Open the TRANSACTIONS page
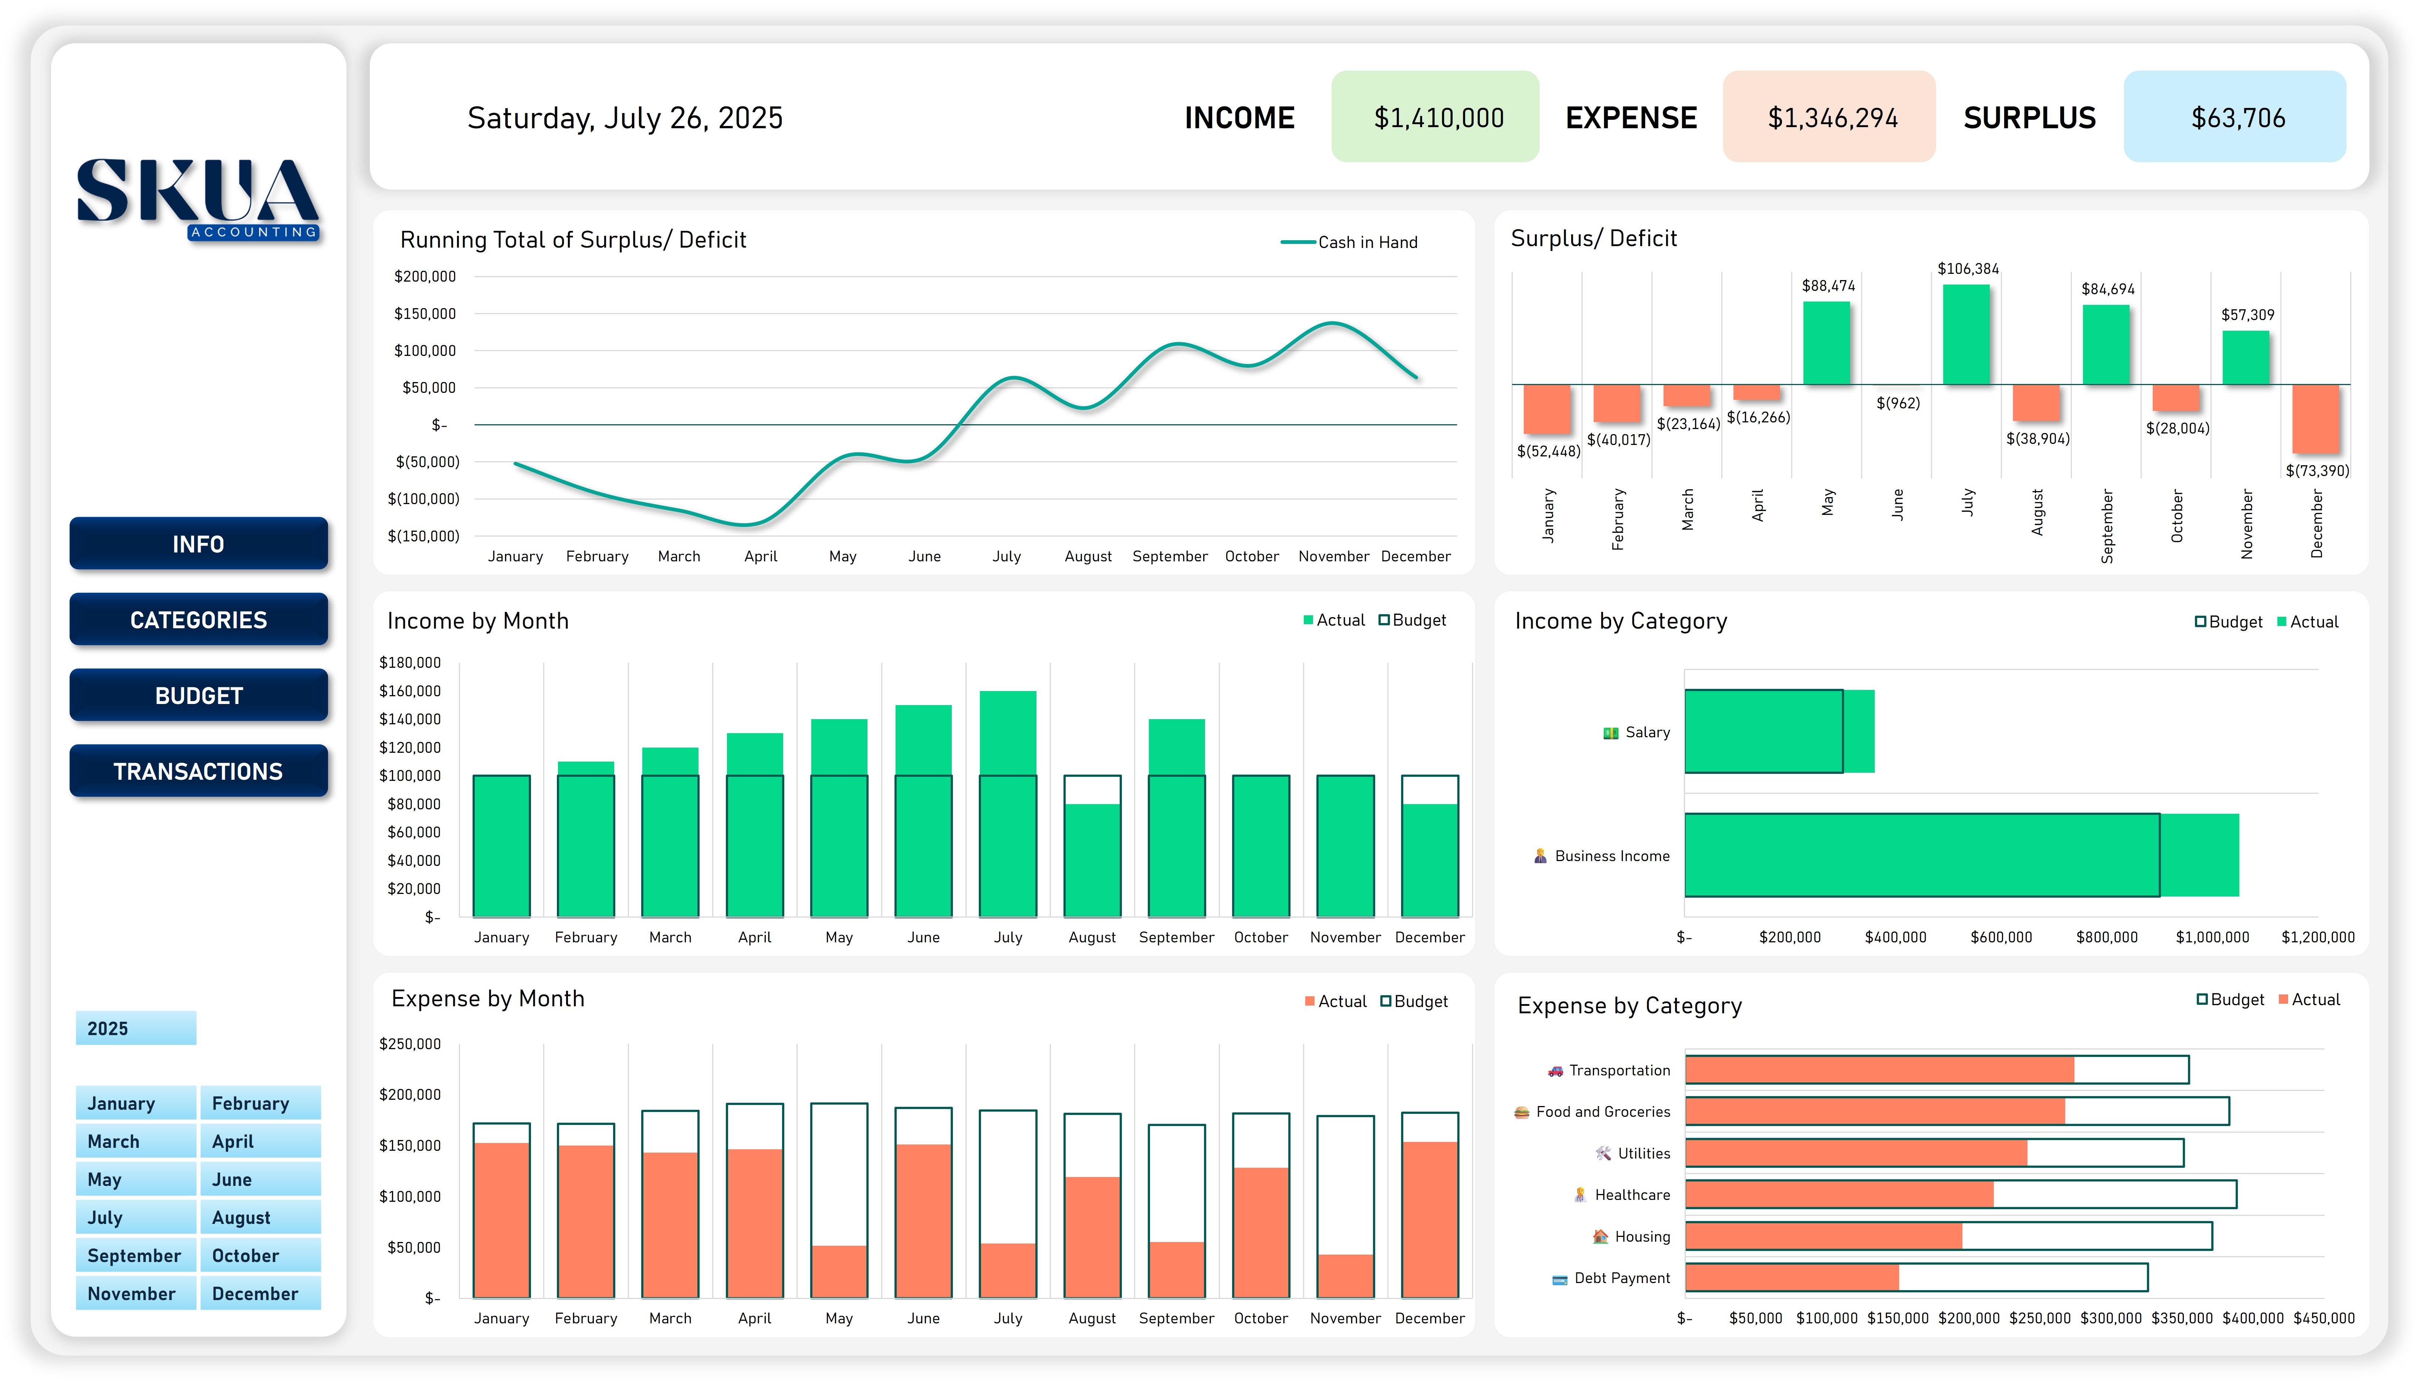Screen dimensions: 2419x1381 click(x=198, y=771)
